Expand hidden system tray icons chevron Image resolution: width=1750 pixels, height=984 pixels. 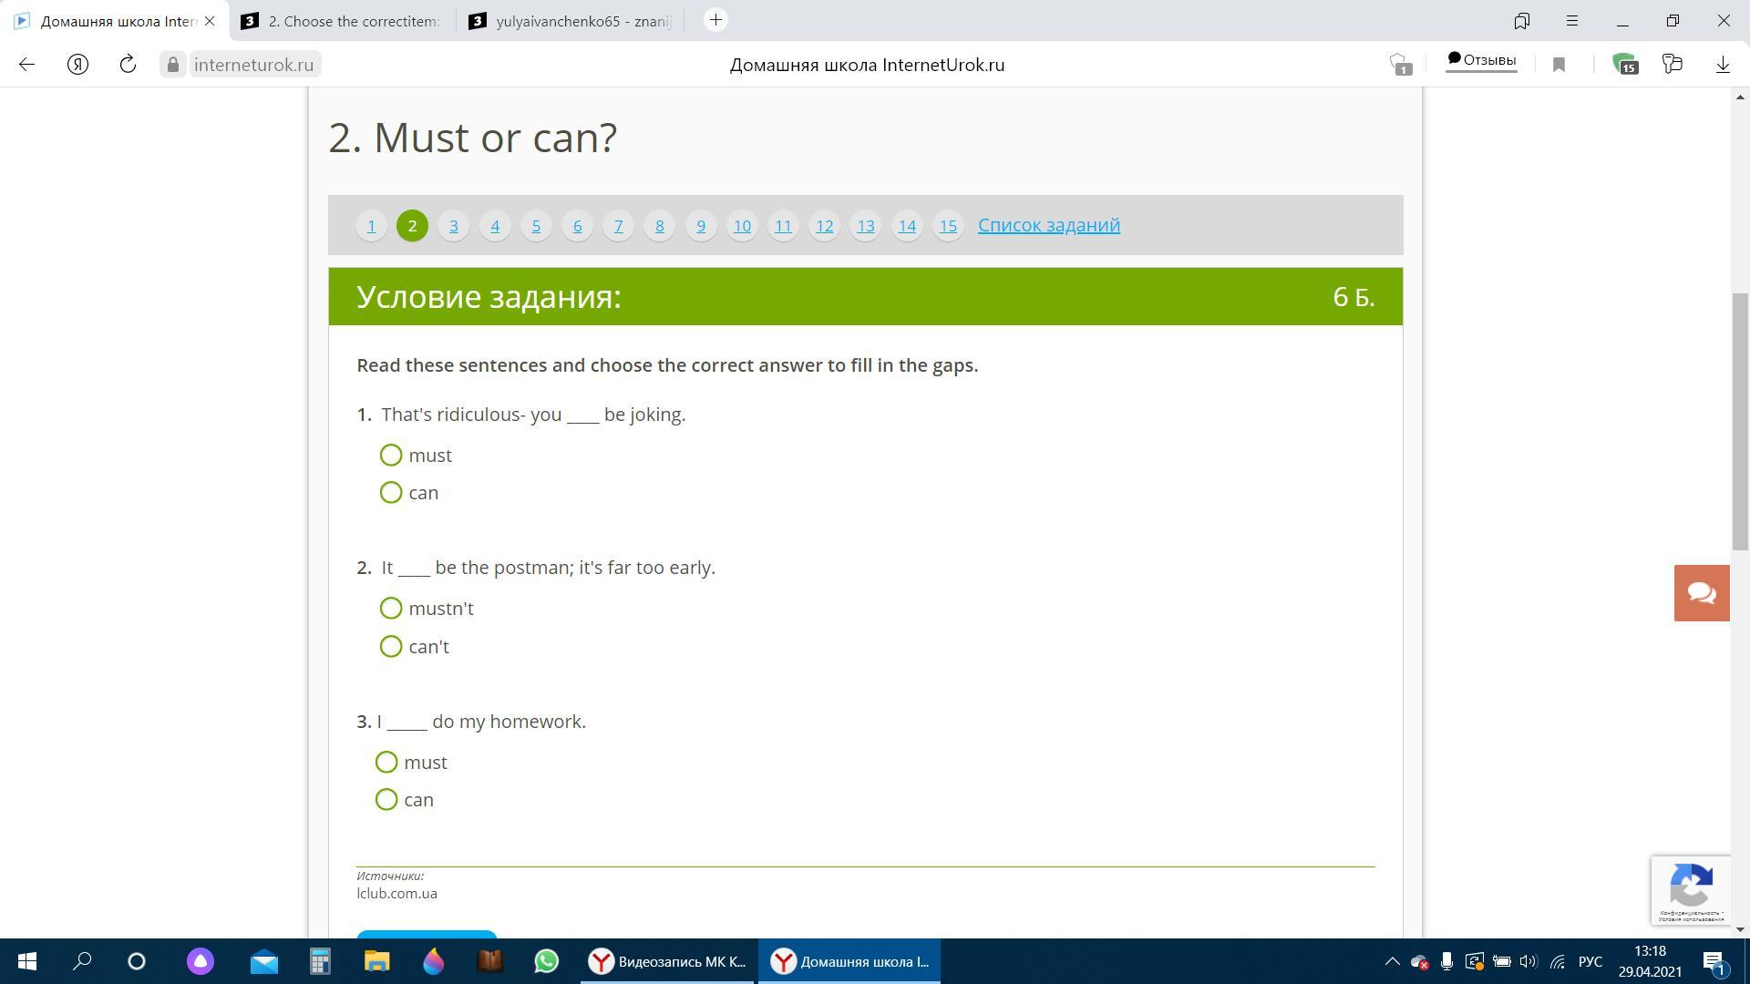click(1392, 961)
